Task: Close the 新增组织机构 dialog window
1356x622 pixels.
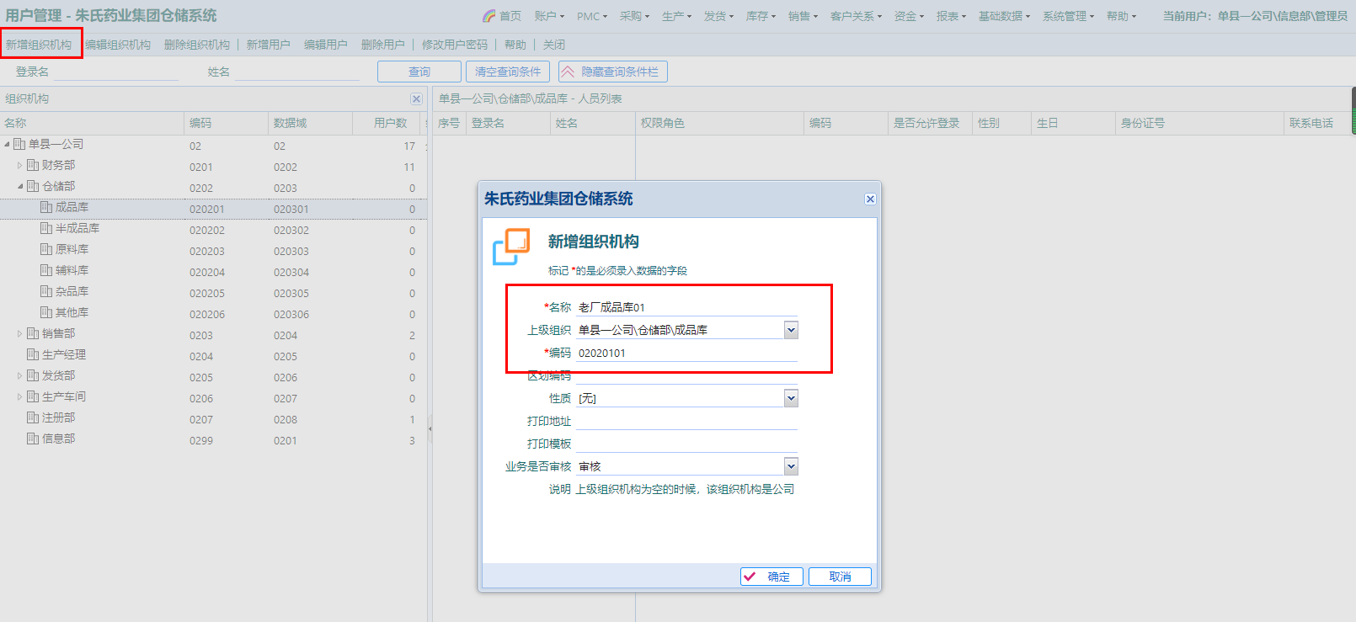Action: 870,199
